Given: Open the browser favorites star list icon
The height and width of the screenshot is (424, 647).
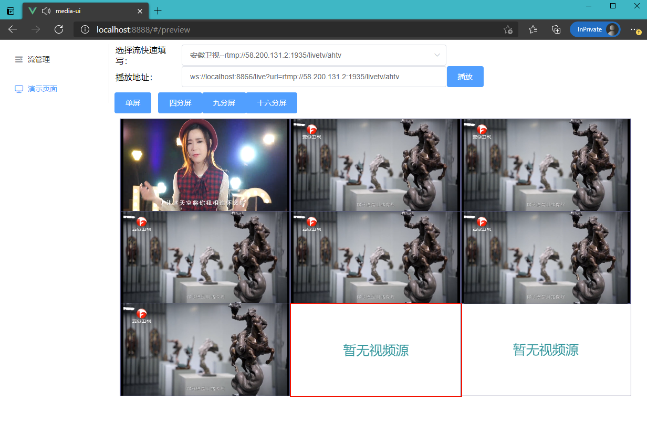Looking at the screenshot, I should [533, 29].
